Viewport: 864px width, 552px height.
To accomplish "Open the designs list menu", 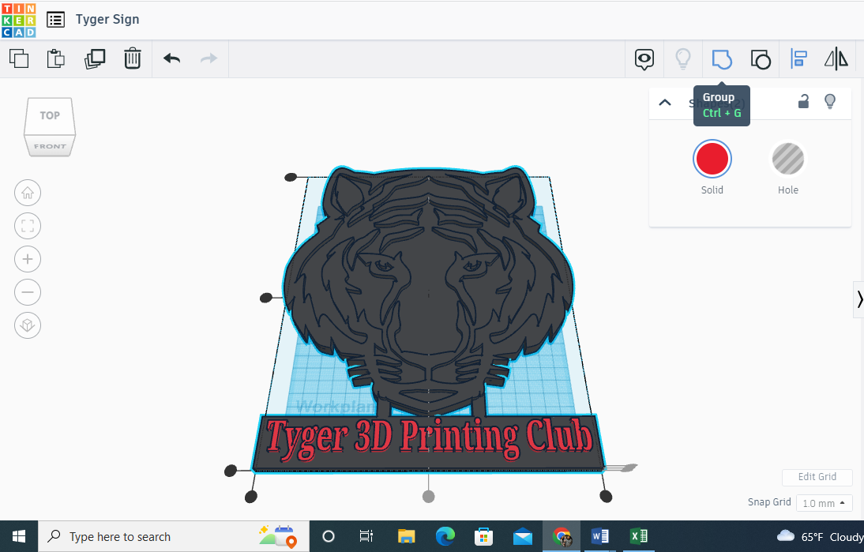I will tap(54, 19).
